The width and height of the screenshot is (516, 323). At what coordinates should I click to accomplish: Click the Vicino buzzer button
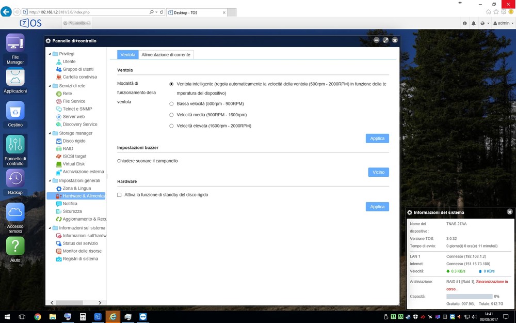point(378,172)
